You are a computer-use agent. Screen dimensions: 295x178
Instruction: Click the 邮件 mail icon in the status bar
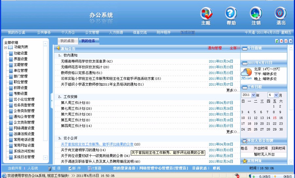[70, 168]
